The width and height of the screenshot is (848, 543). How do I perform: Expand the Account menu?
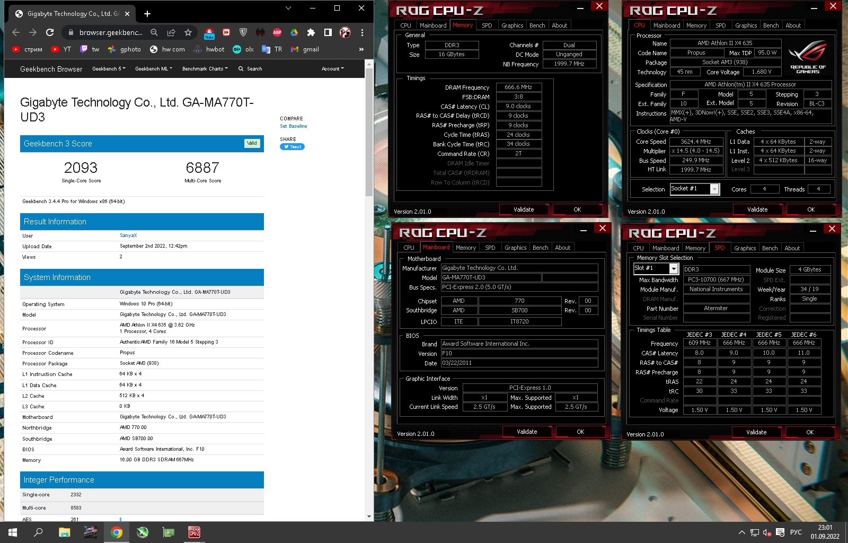[x=332, y=69]
